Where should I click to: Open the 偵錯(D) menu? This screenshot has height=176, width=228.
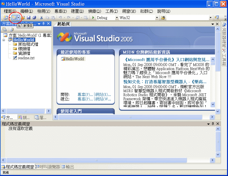coord(94,11)
